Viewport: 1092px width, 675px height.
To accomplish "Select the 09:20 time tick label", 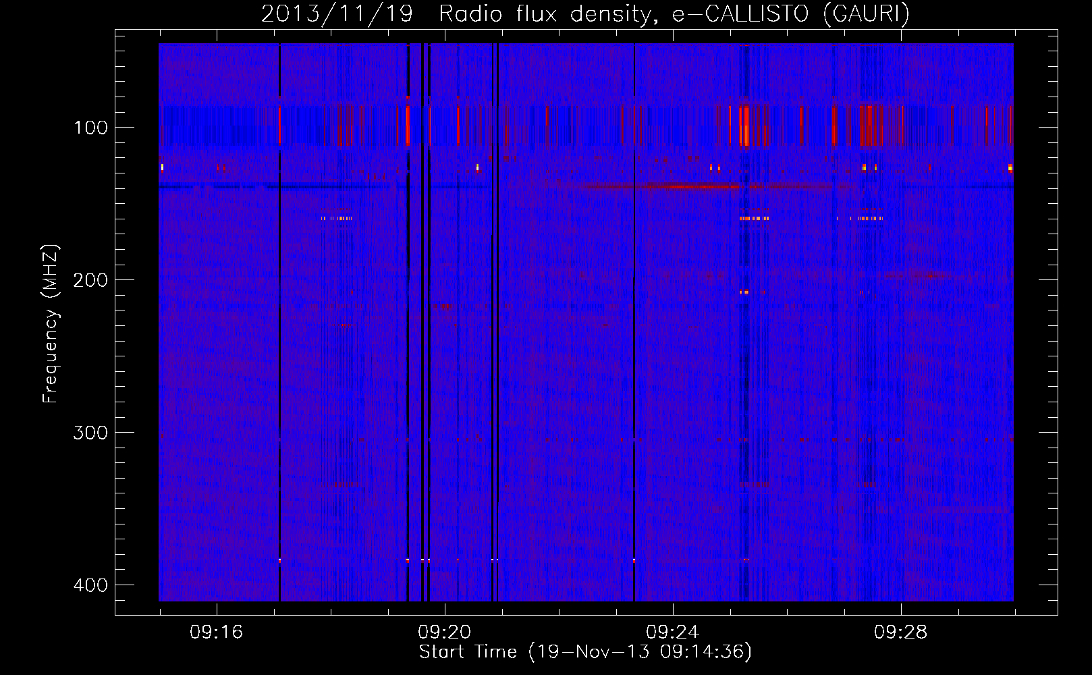I will 444,632.
